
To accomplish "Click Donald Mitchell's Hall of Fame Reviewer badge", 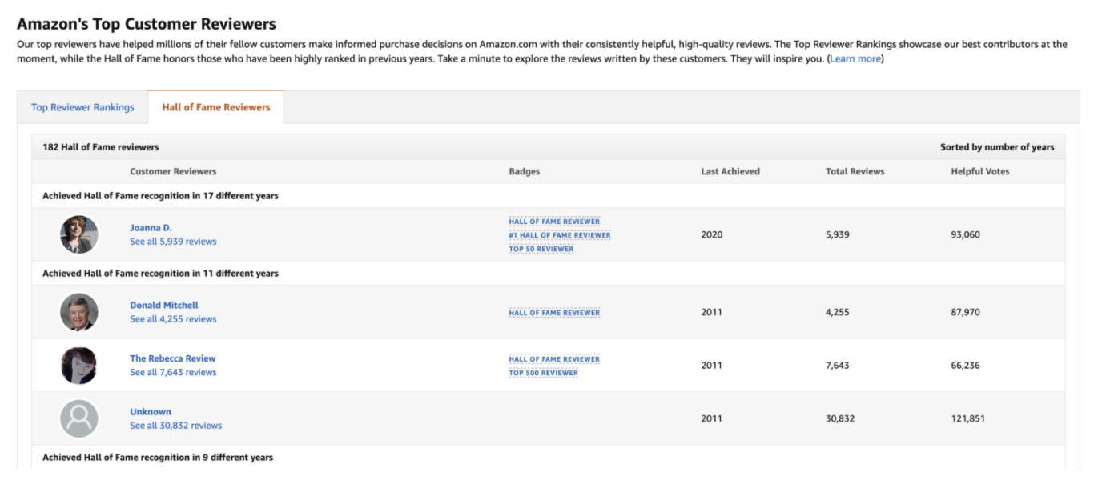I will click(x=554, y=313).
